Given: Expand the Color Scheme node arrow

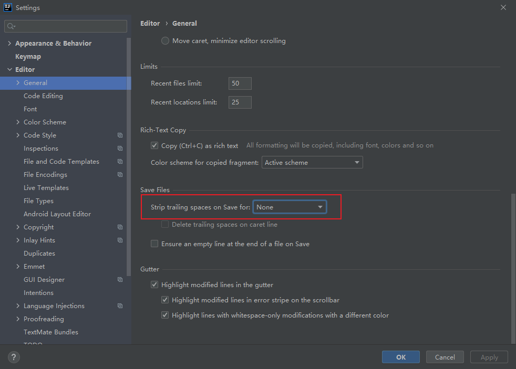Looking at the screenshot, I should pyautogui.click(x=18, y=122).
